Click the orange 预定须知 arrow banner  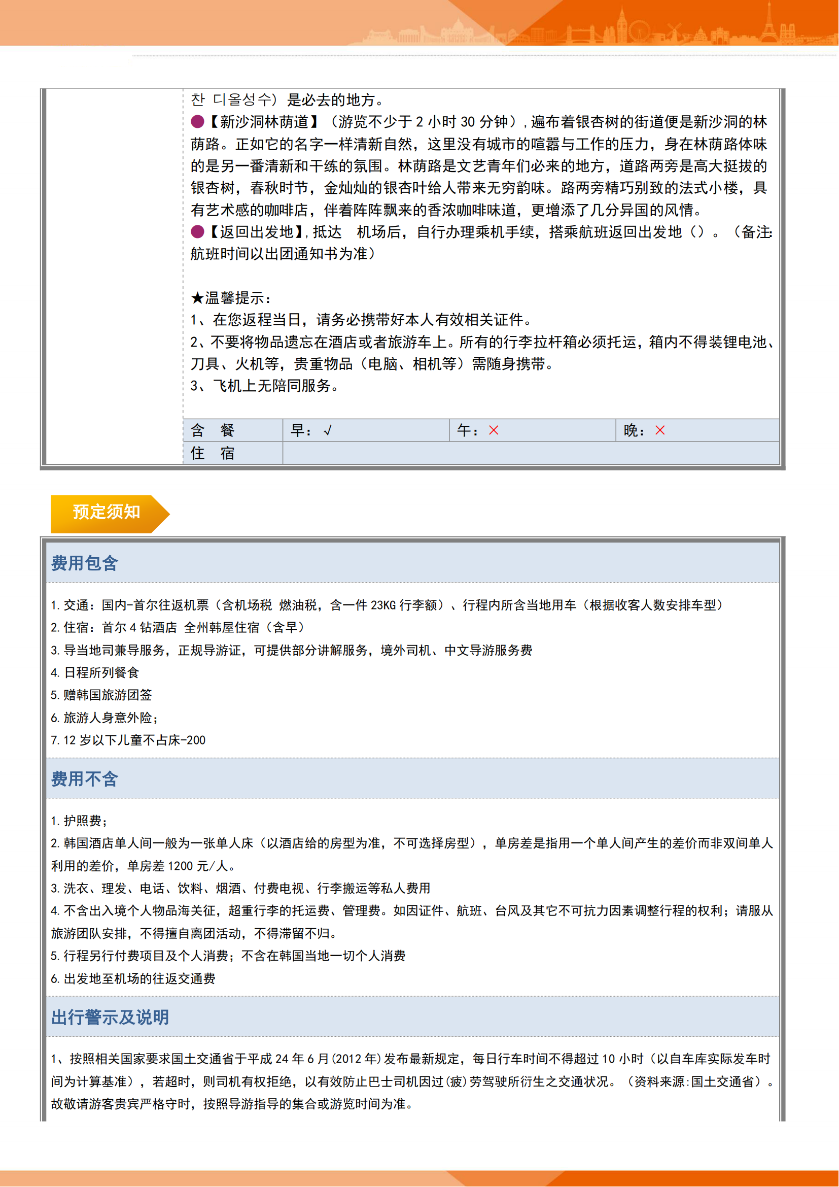coord(107,514)
